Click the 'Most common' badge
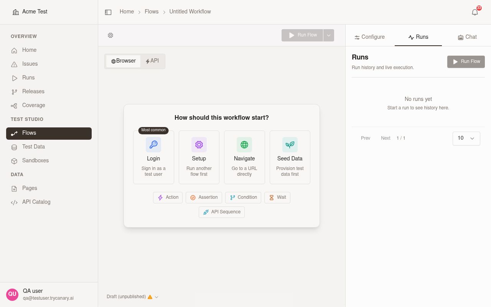Viewport: 491px width, 307px height. point(153,130)
